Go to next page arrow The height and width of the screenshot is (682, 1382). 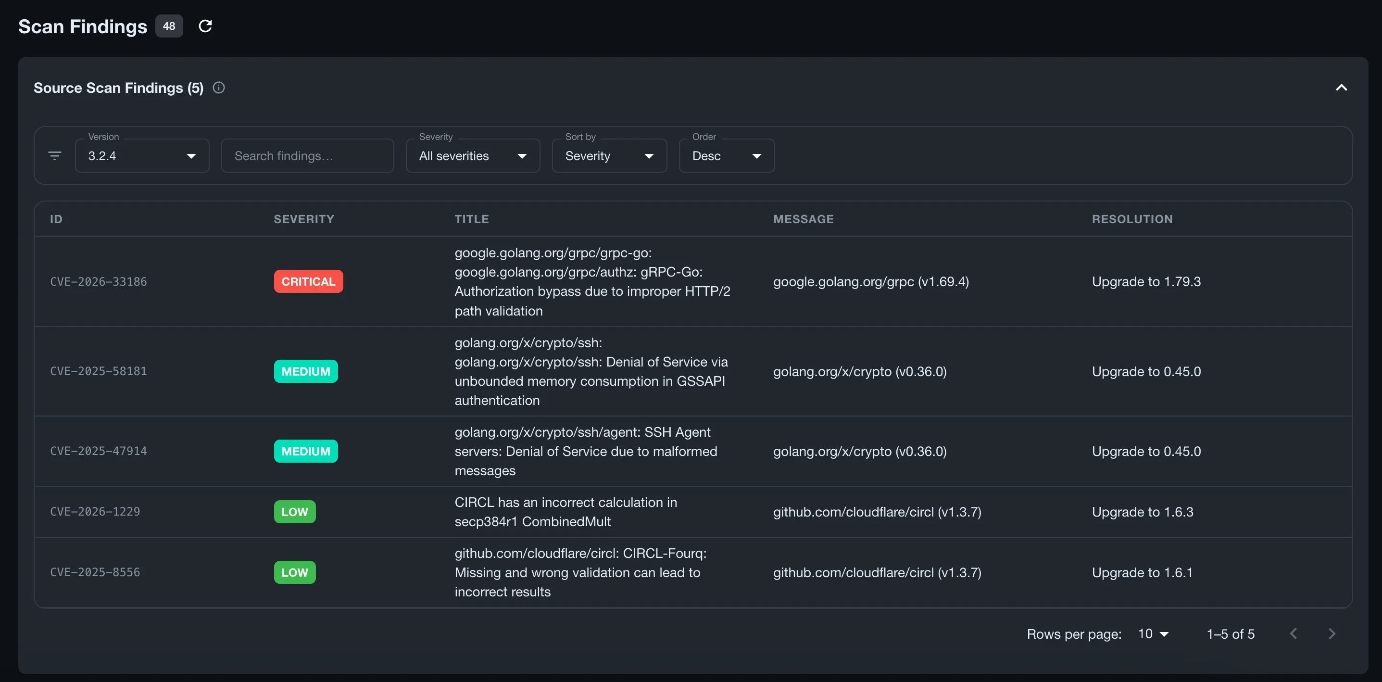coord(1332,634)
